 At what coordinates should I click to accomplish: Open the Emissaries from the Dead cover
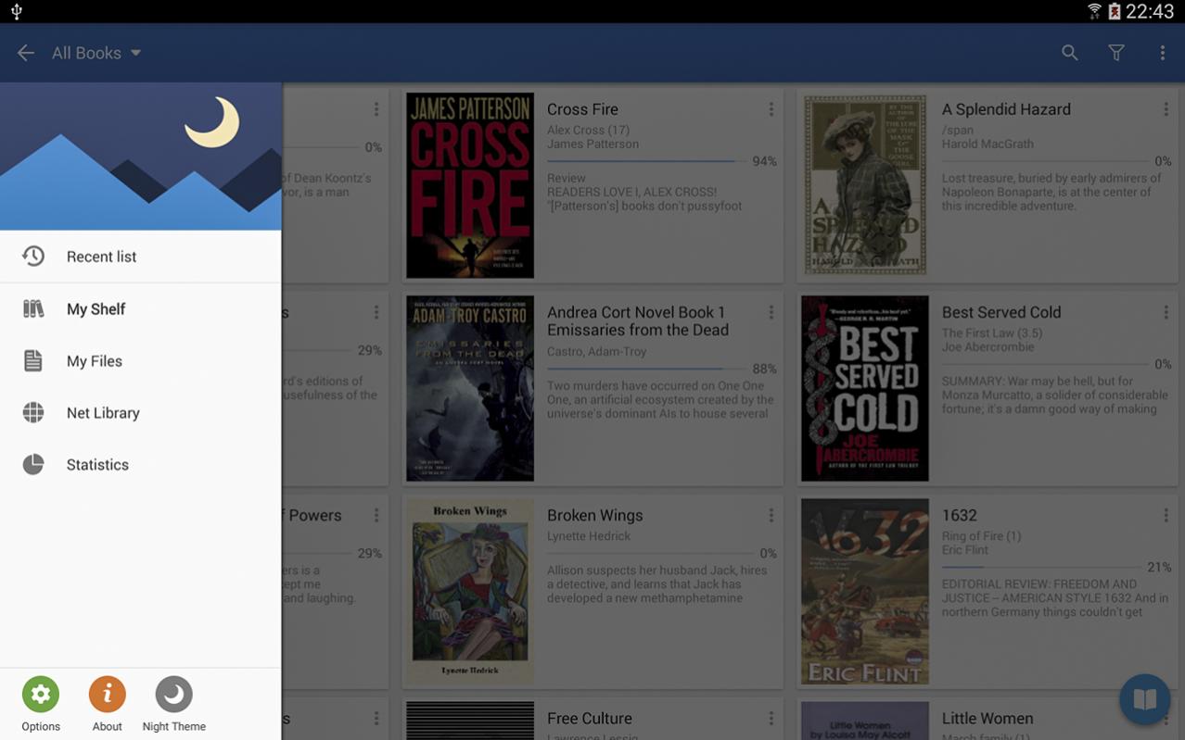point(470,388)
